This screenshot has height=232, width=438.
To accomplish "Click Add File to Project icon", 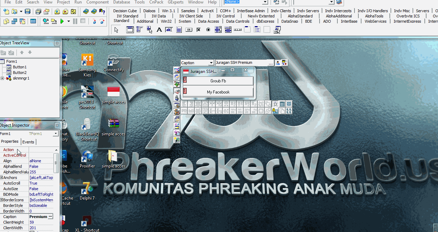I will point(57,12).
